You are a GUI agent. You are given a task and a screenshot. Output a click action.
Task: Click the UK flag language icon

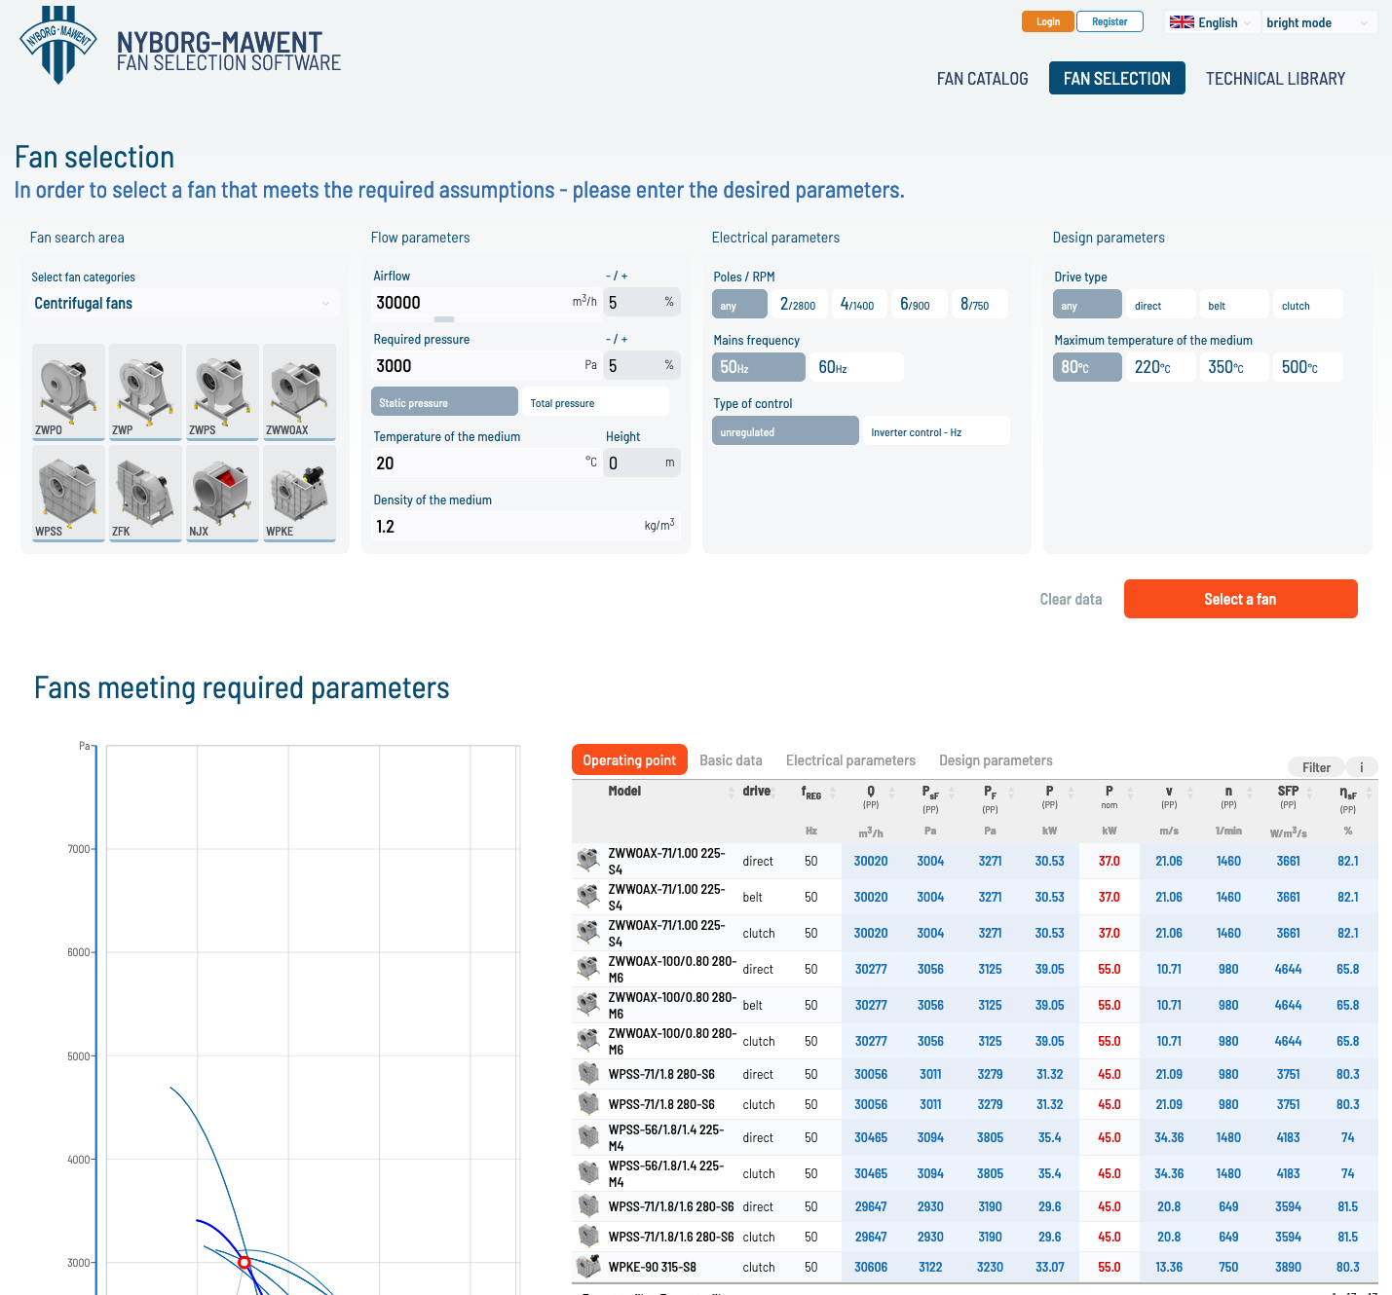[1182, 22]
